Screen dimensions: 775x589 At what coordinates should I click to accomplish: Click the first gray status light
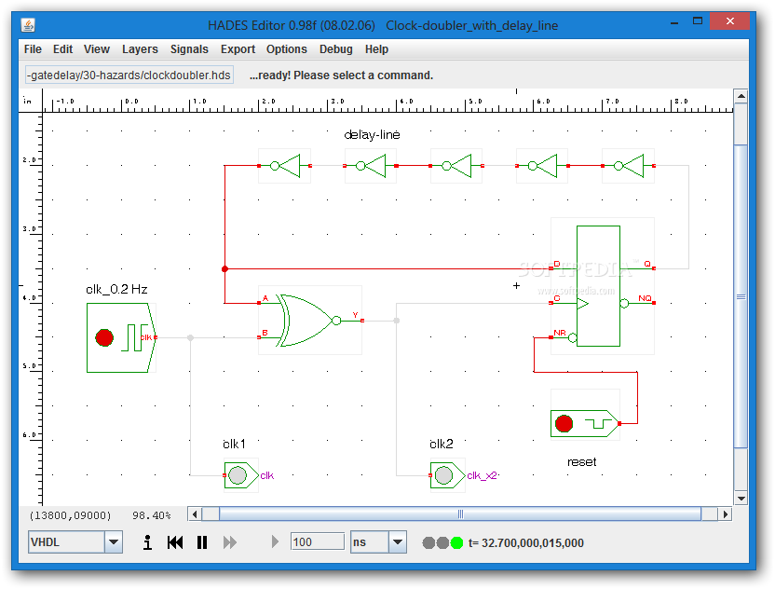tap(428, 543)
